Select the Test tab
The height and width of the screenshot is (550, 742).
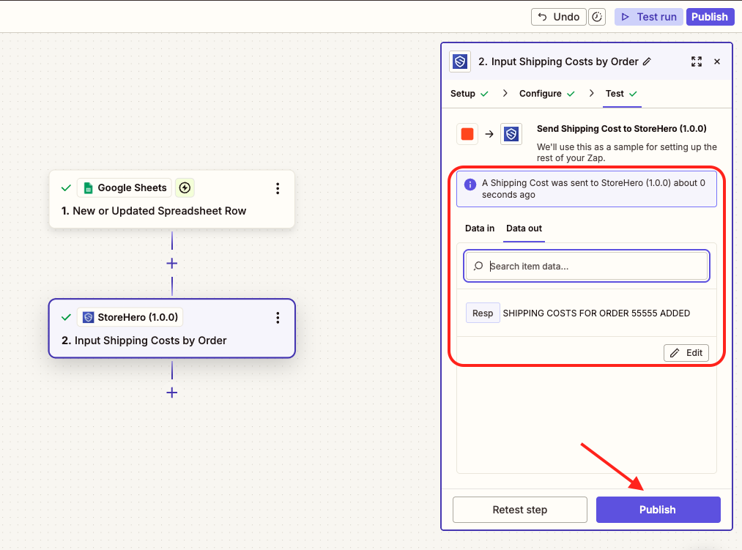(x=621, y=94)
